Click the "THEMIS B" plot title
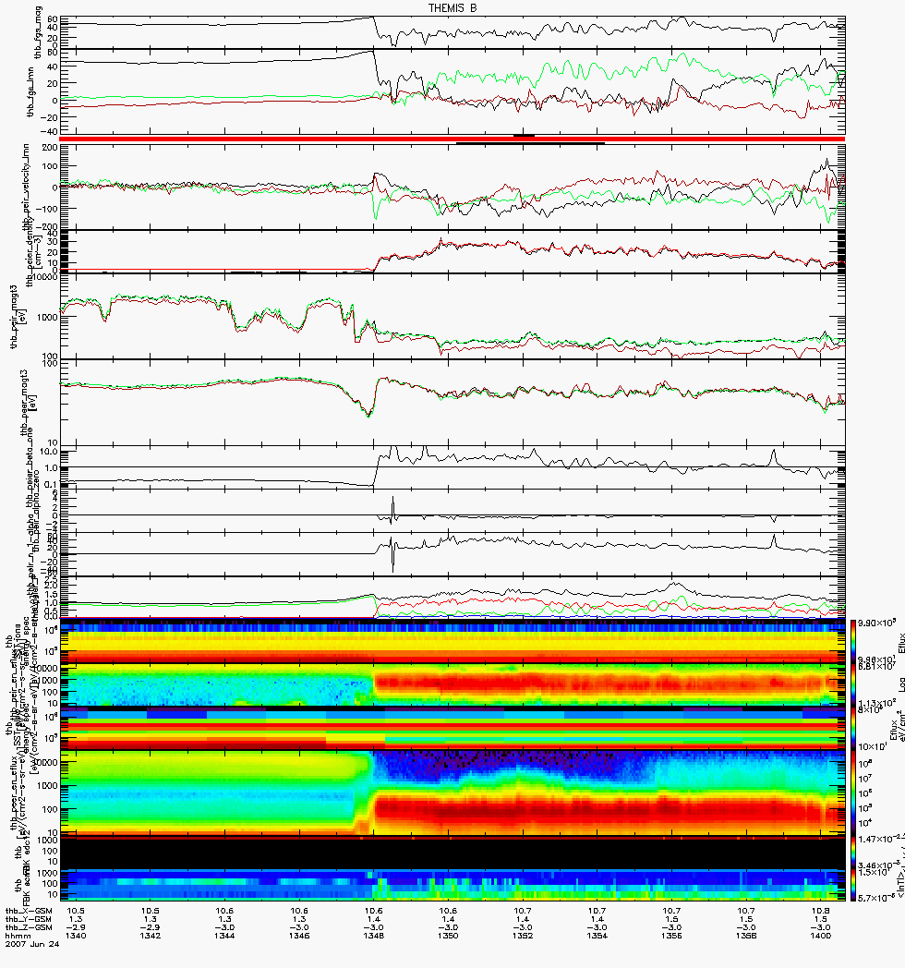The height and width of the screenshot is (968, 905). point(452,8)
